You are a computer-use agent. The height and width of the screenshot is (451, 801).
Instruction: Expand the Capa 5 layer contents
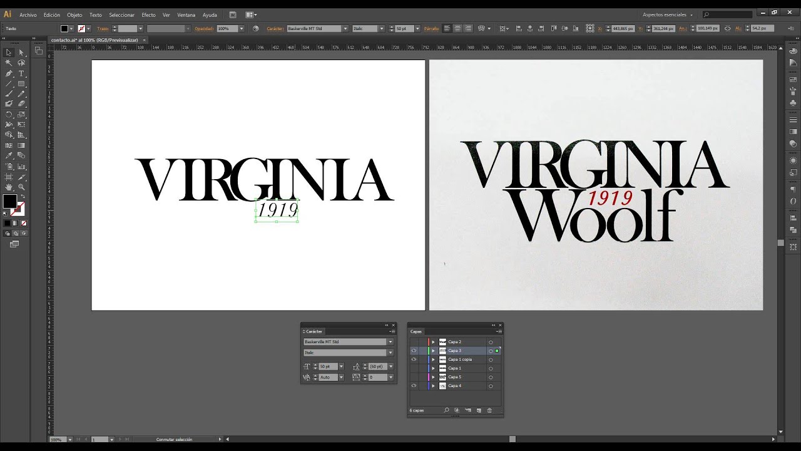[x=433, y=377]
